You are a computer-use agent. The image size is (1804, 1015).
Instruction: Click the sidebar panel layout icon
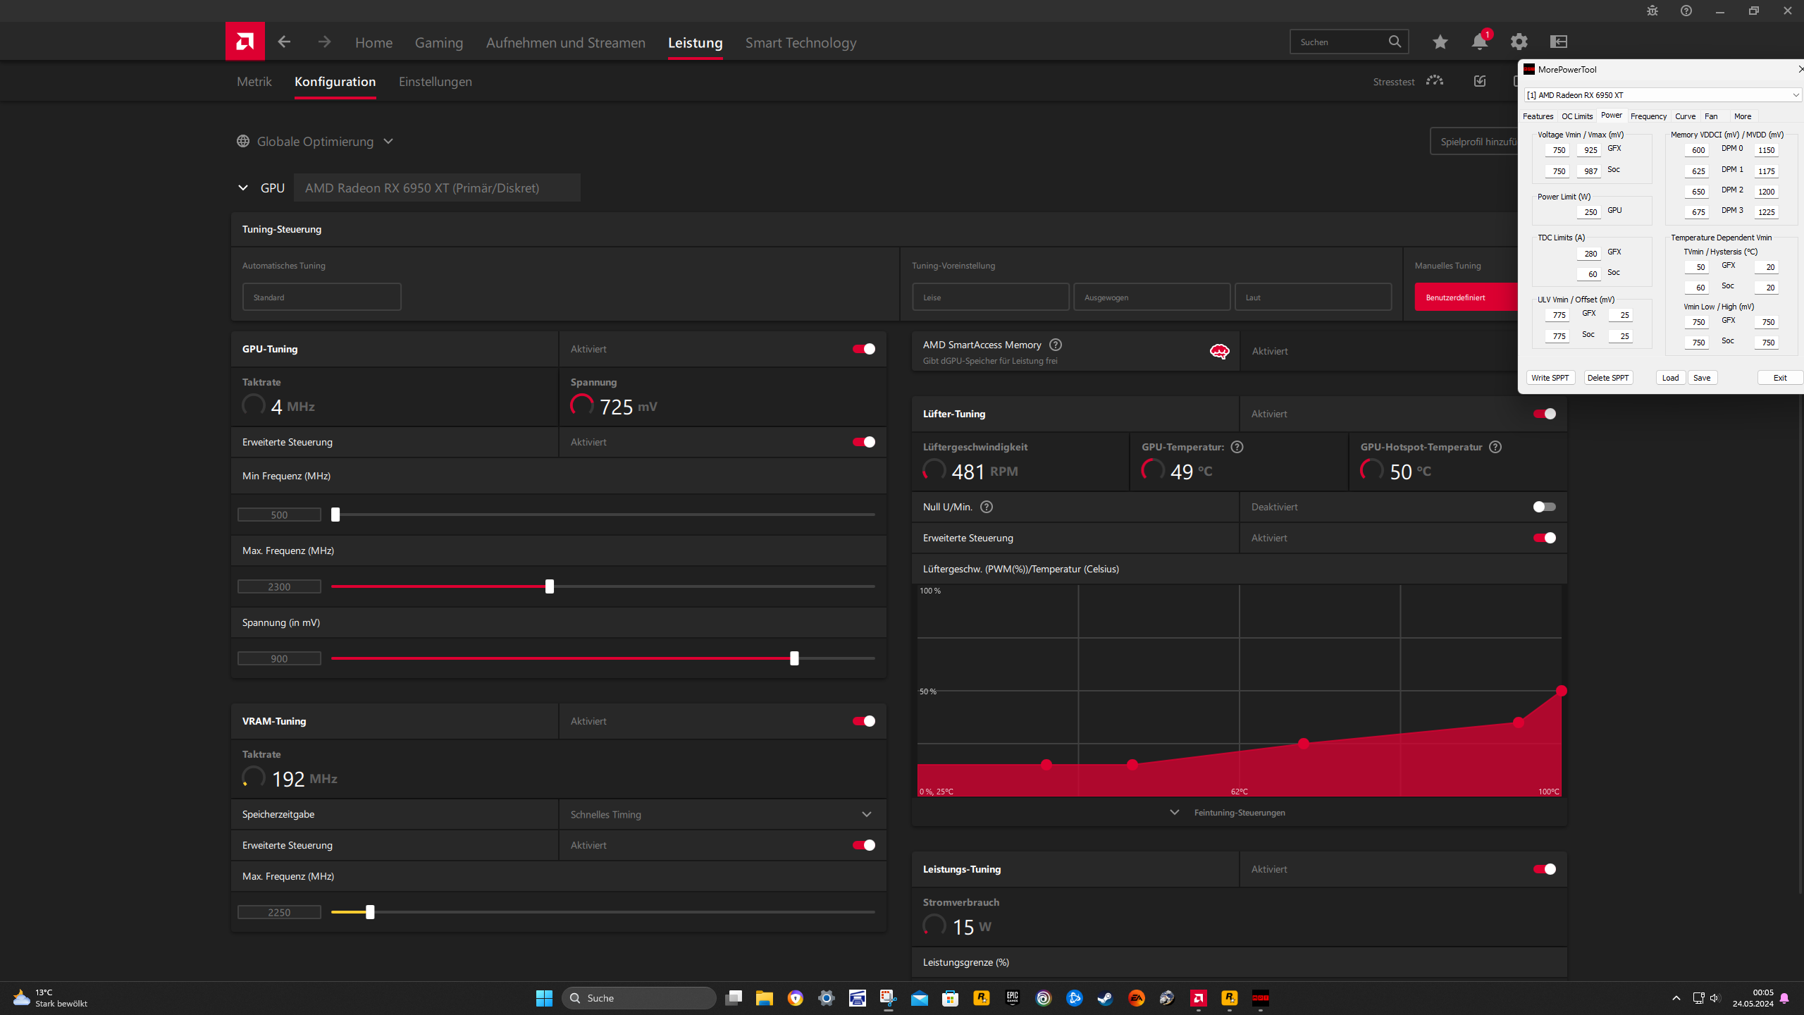coord(1558,42)
